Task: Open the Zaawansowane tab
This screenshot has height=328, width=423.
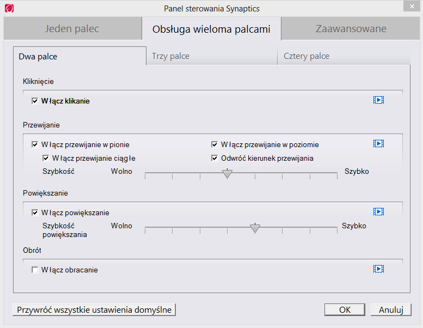Action: pos(351,28)
